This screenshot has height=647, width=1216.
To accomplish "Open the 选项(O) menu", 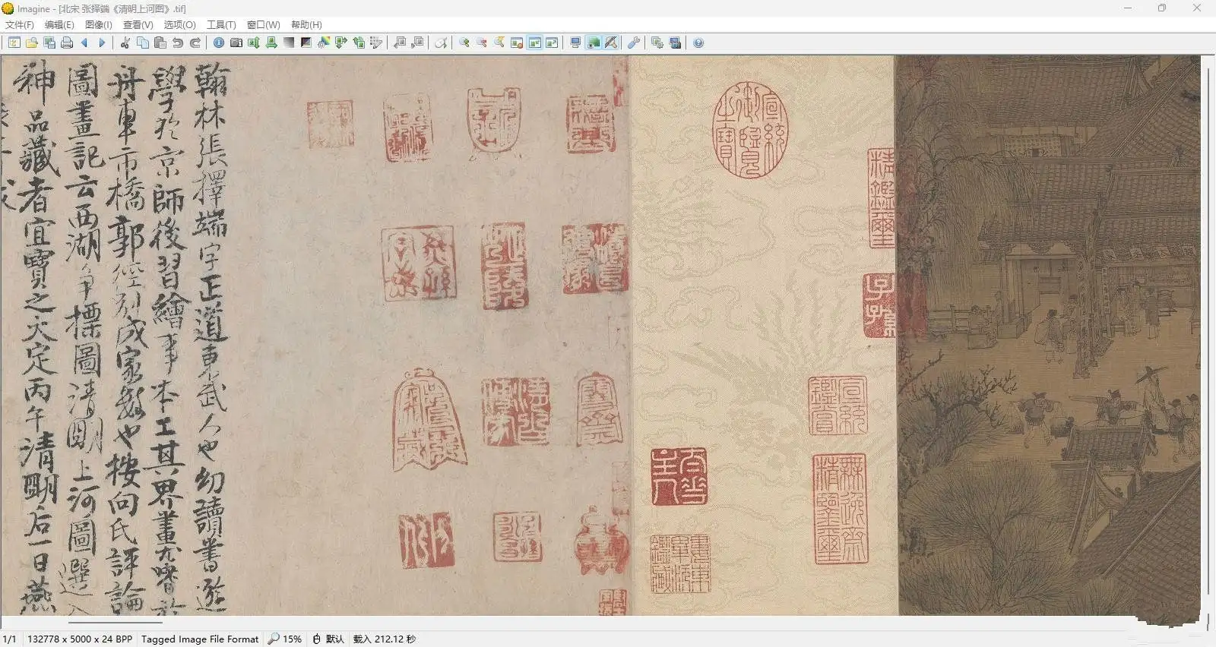I will pyautogui.click(x=179, y=25).
